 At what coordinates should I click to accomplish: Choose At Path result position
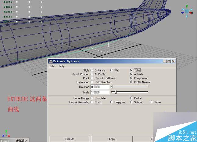(x=131, y=74)
